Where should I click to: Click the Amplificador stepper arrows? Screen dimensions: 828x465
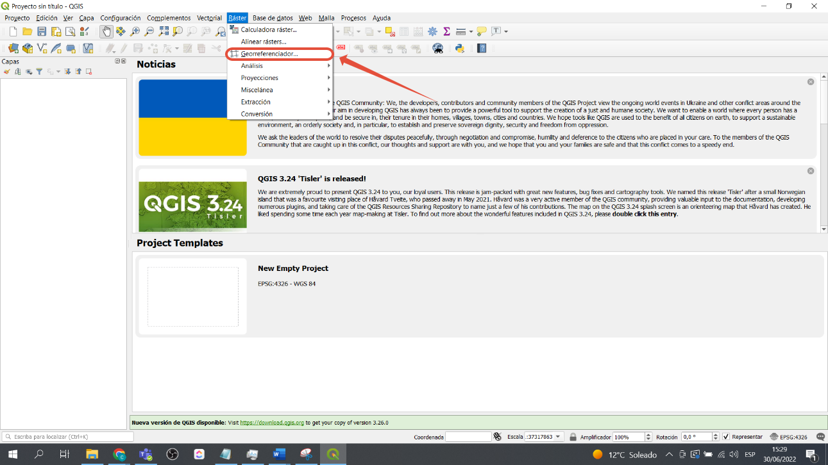pos(648,437)
